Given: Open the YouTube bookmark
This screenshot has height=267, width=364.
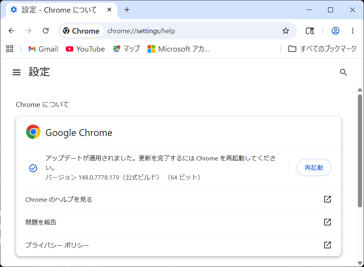Looking at the screenshot, I should click(x=85, y=49).
